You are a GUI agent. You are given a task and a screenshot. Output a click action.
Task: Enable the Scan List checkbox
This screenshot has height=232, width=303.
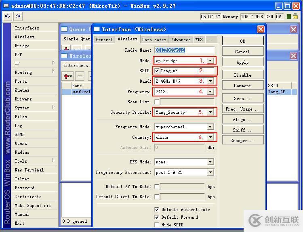click(x=157, y=102)
